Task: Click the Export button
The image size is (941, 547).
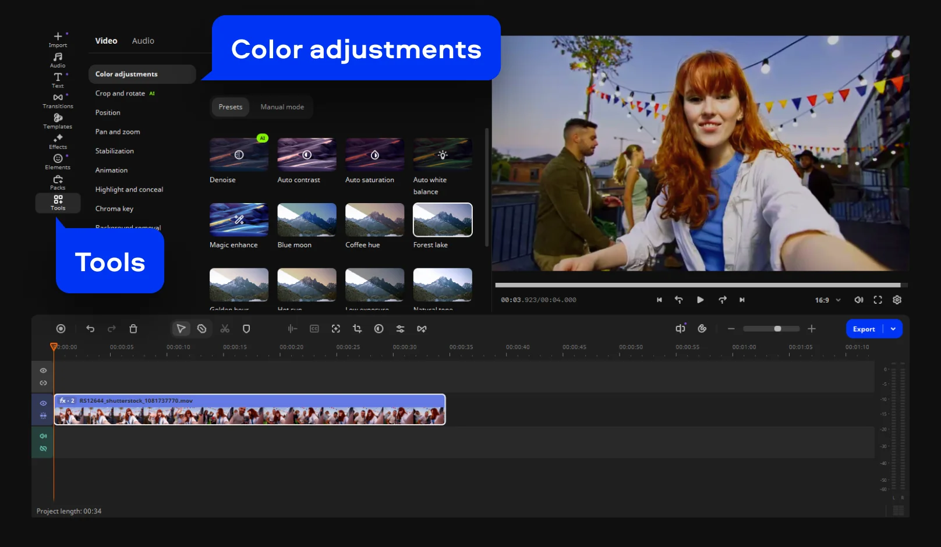Action: 864,329
